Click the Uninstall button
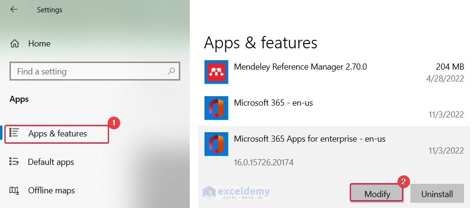 click(437, 193)
